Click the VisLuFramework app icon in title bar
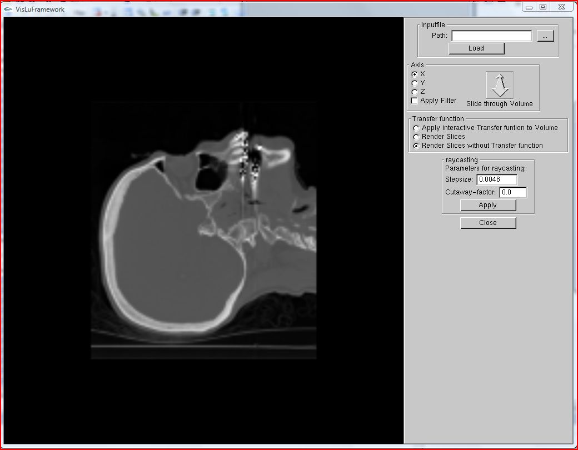The width and height of the screenshot is (578, 450). click(8, 9)
